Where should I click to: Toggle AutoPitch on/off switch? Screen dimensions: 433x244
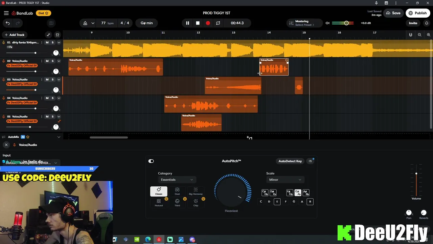pos(151,161)
